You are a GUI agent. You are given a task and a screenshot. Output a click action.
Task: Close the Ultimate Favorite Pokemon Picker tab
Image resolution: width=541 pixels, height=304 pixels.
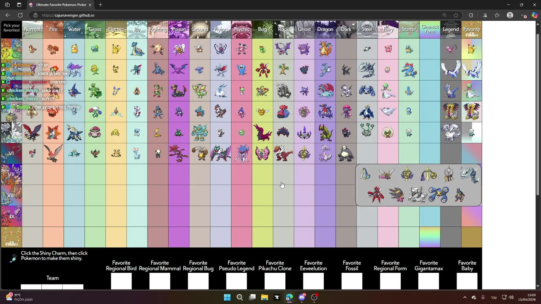(90, 5)
